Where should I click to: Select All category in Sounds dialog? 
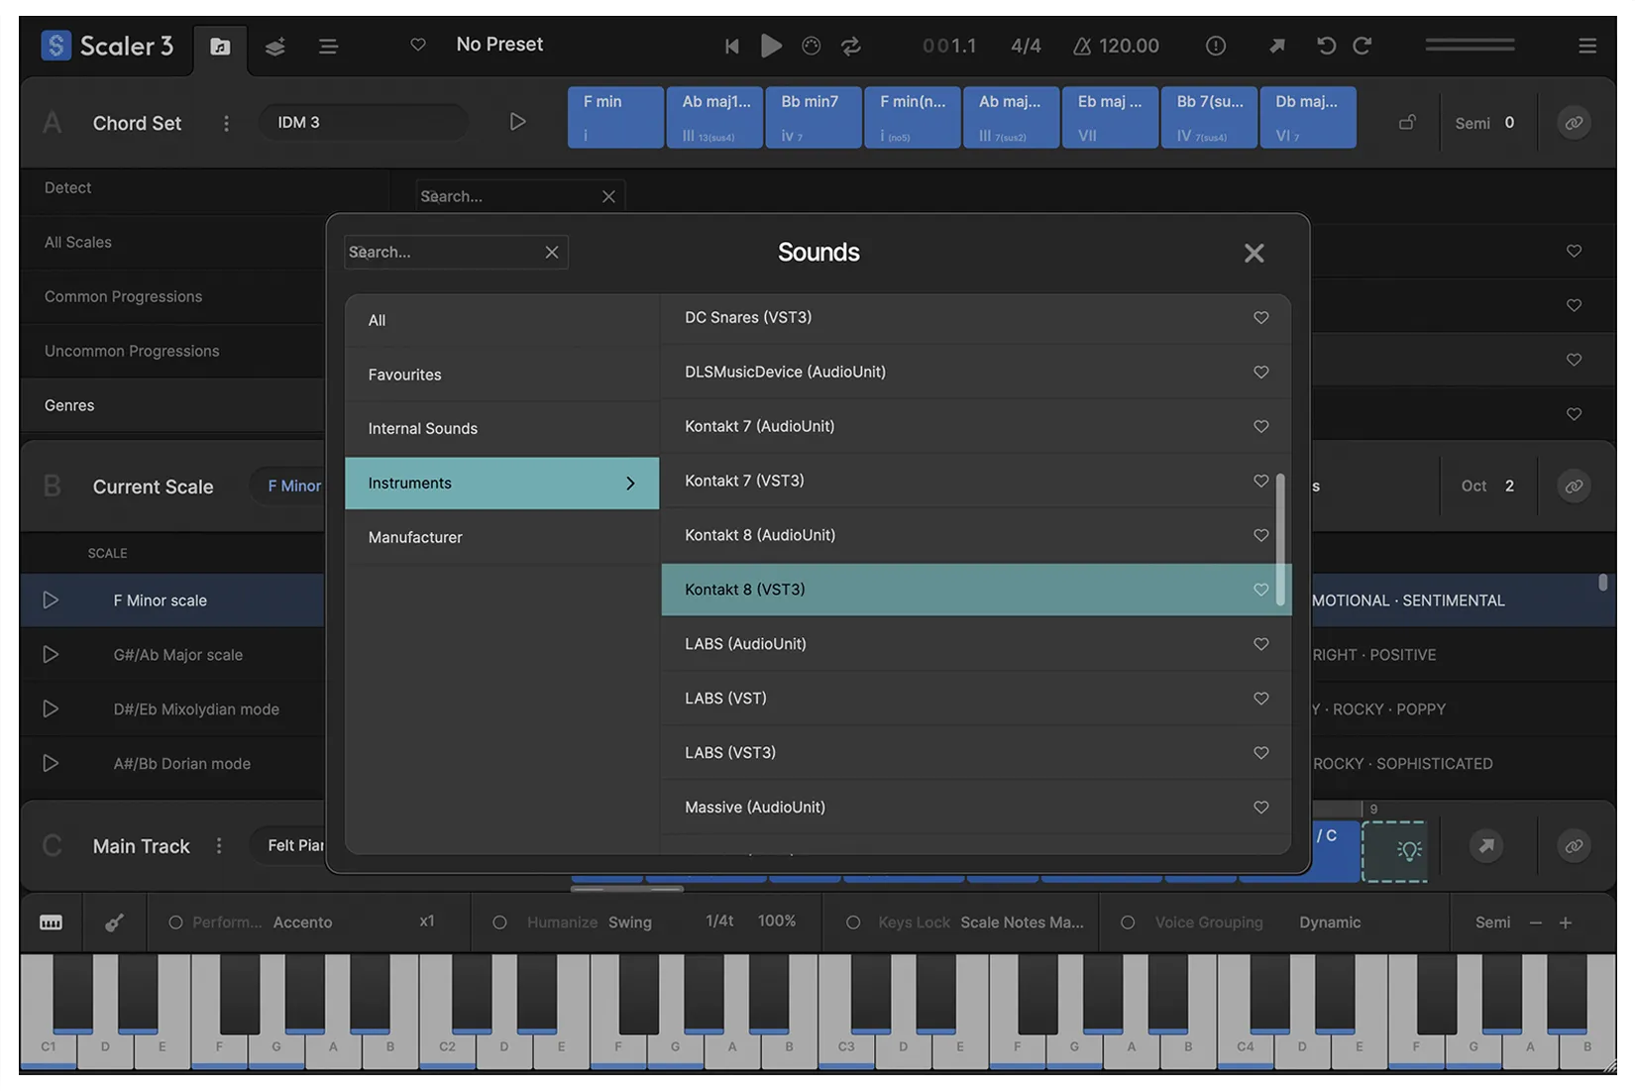pos(501,320)
